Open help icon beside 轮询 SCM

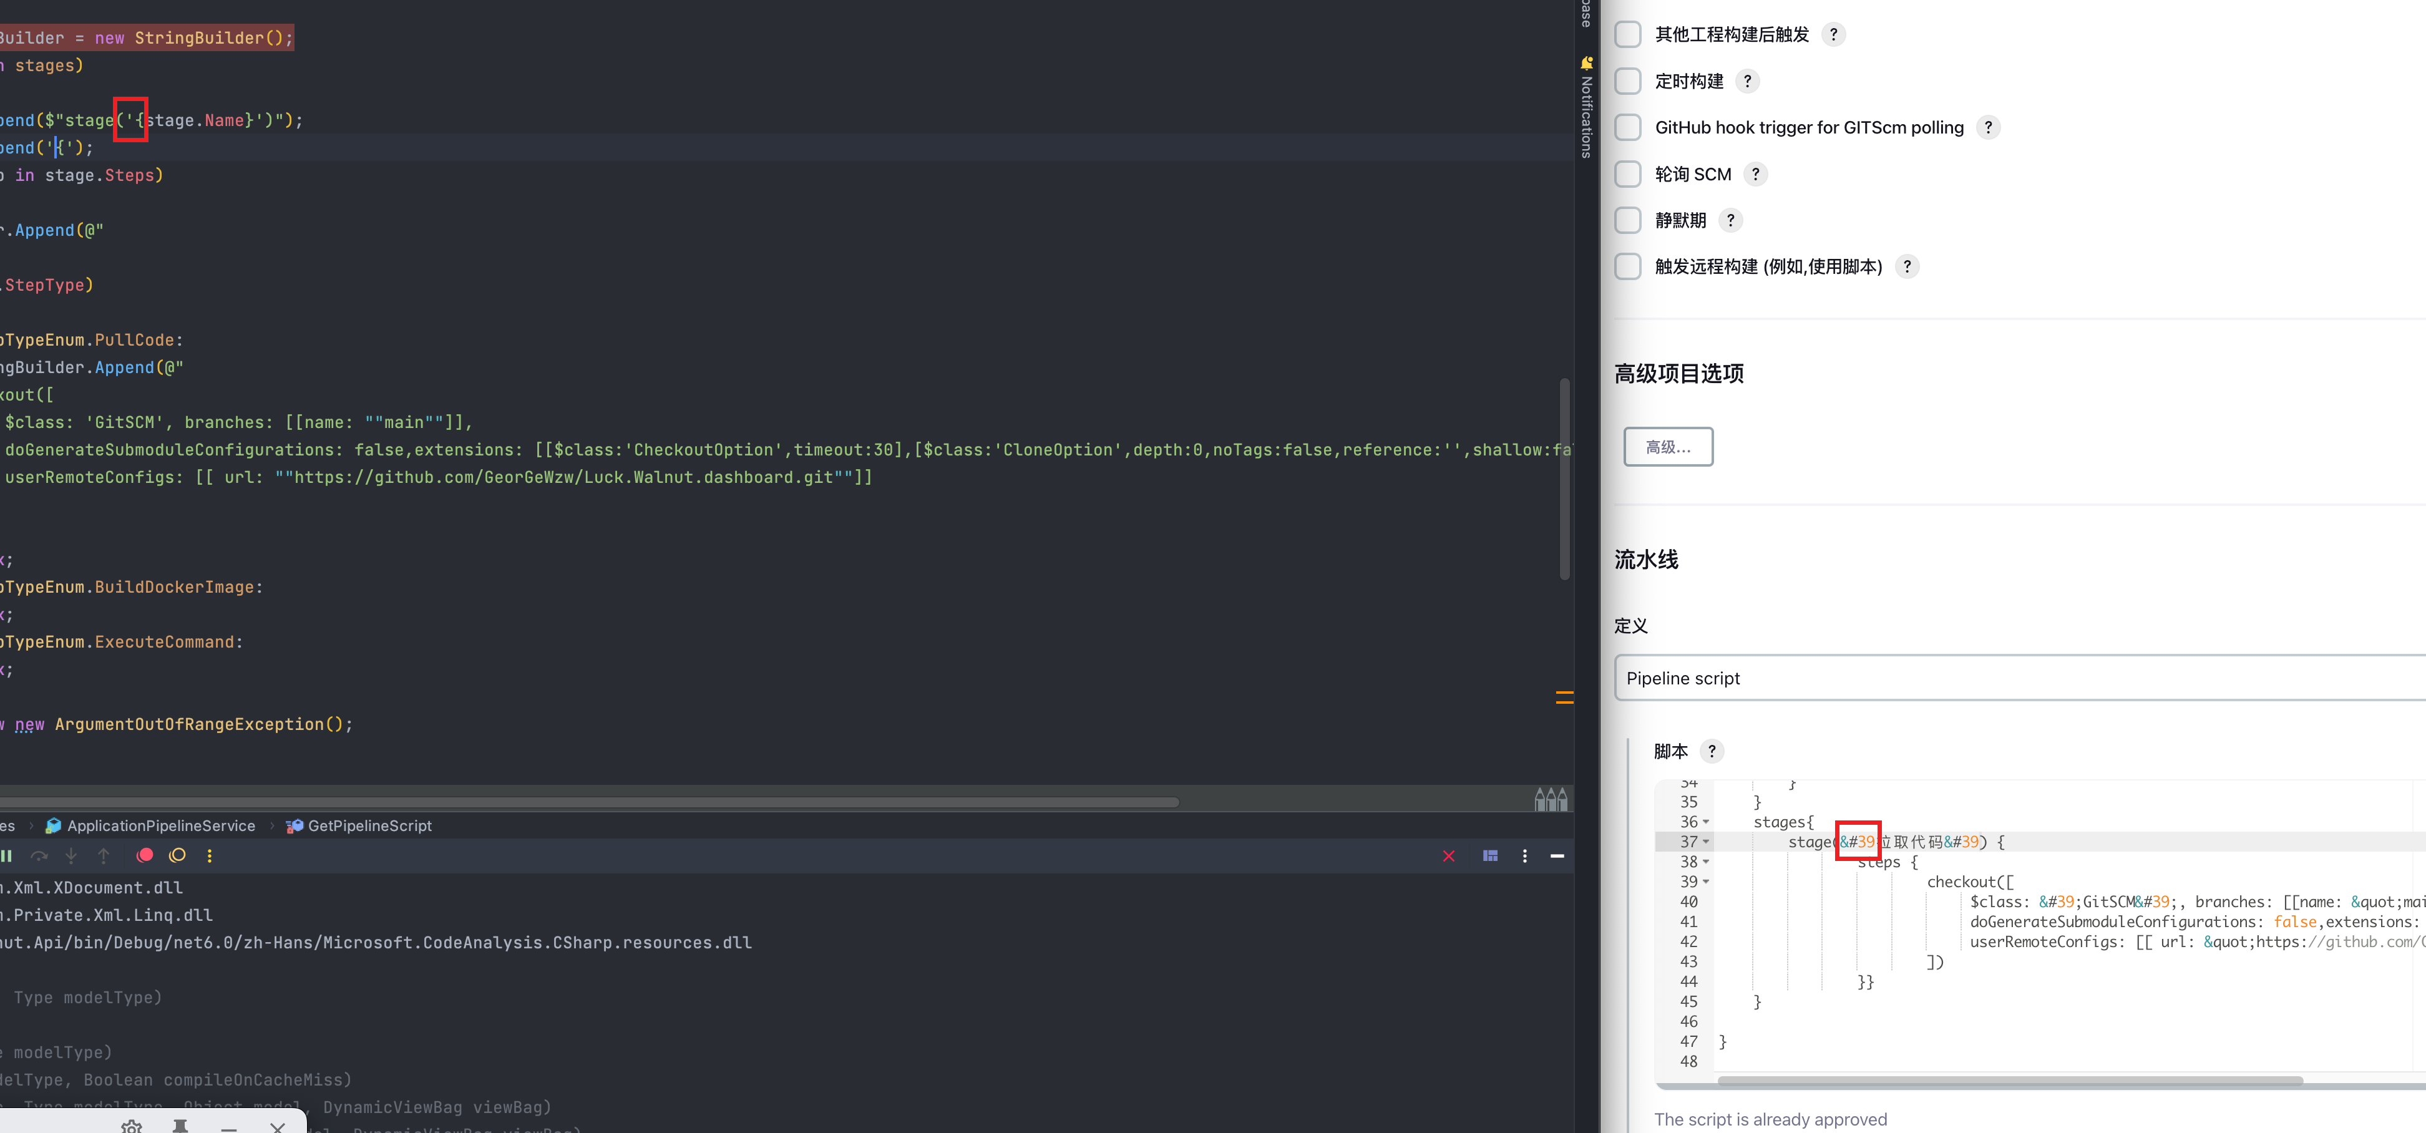[x=1755, y=174]
